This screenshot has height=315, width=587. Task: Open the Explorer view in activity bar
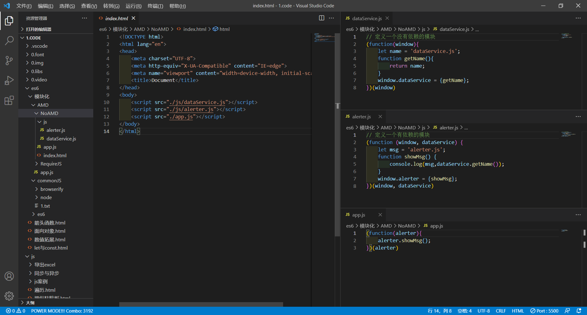click(x=9, y=21)
